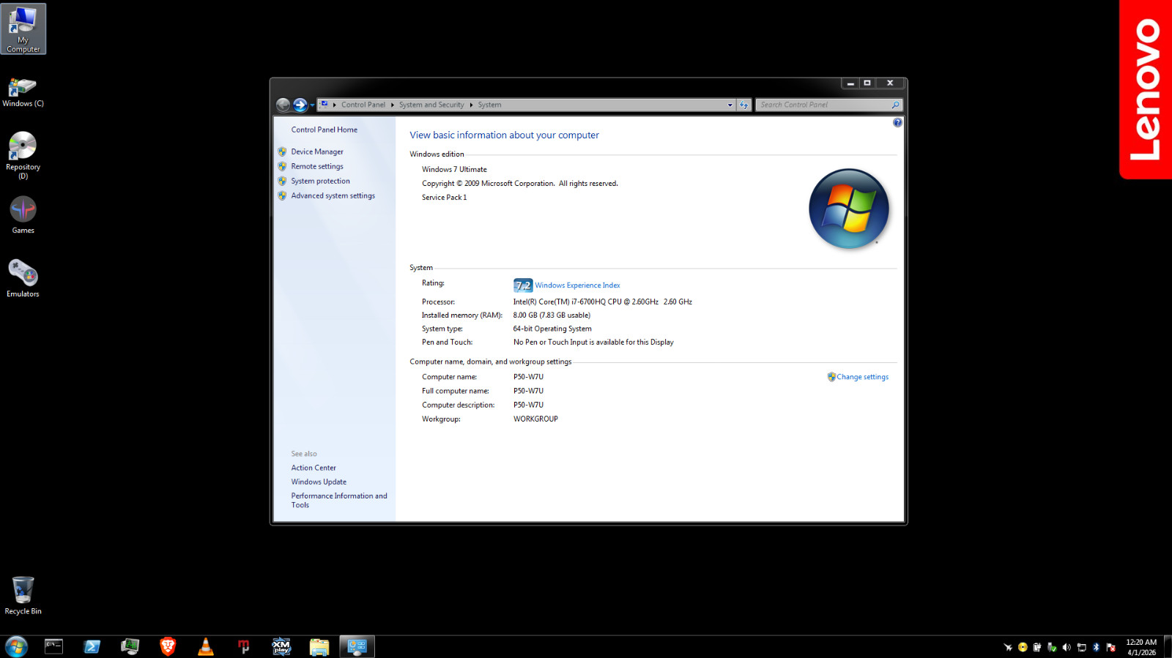The width and height of the screenshot is (1172, 658).
Task: Expand the arrow after Control Panel breadcrumb
Action: (393, 105)
